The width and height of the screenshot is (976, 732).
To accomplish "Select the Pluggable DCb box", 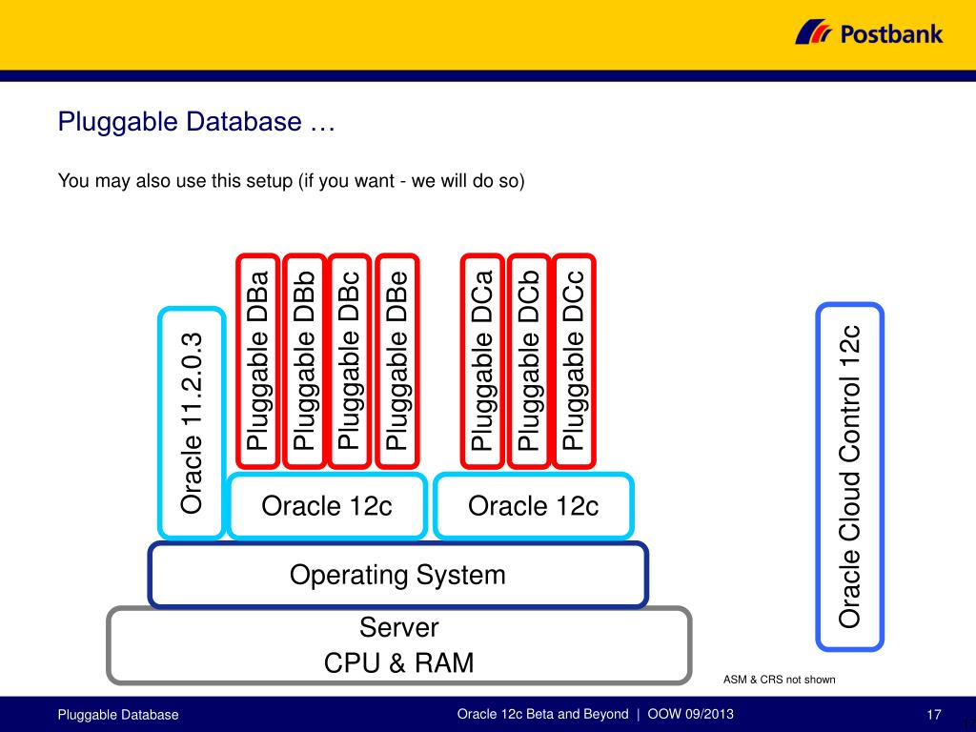I will click(x=528, y=361).
